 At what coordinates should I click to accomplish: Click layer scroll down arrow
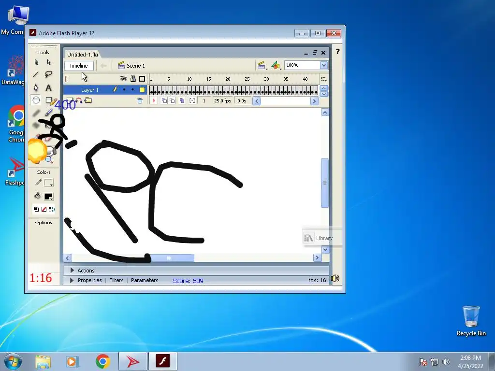[324, 94]
